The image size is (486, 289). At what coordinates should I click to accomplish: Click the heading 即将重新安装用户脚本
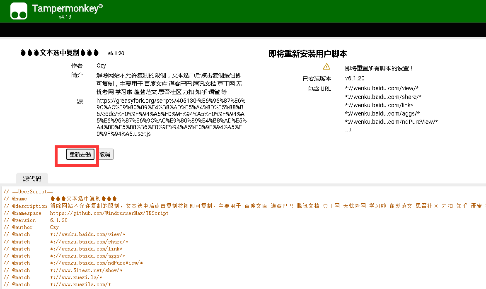click(307, 54)
